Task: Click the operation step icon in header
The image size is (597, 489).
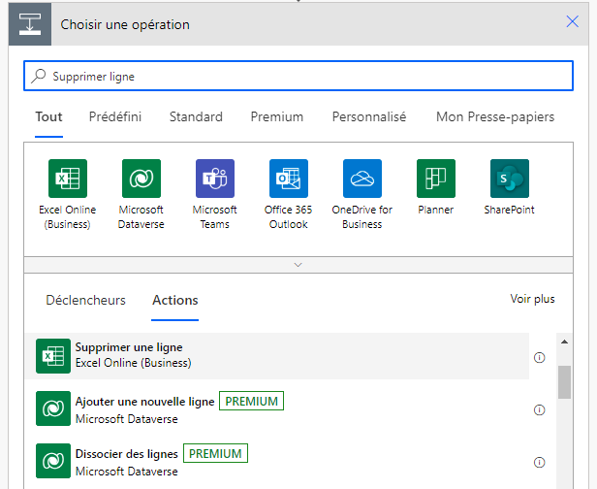Action: pyautogui.click(x=30, y=24)
